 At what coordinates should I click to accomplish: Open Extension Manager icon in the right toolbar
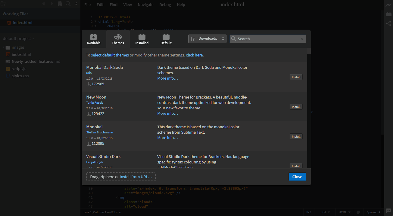click(x=388, y=14)
